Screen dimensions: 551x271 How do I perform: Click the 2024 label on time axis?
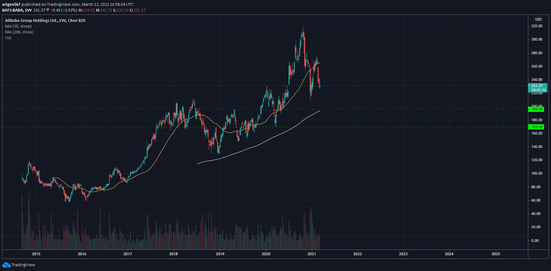(449, 254)
